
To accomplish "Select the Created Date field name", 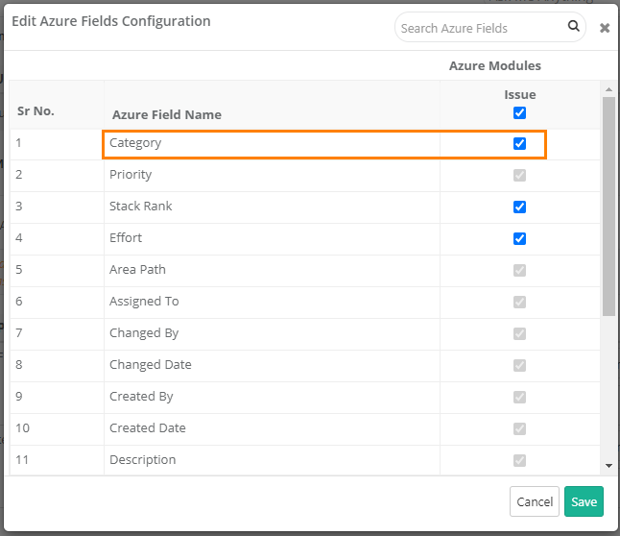I will (148, 427).
